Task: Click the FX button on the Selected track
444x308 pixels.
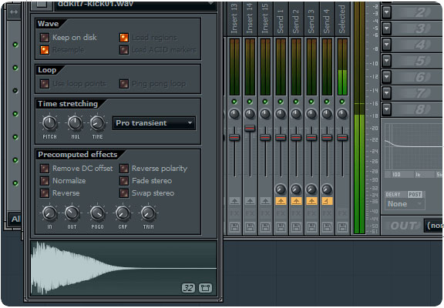Action: pyautogui.click(x=342, y=213)
